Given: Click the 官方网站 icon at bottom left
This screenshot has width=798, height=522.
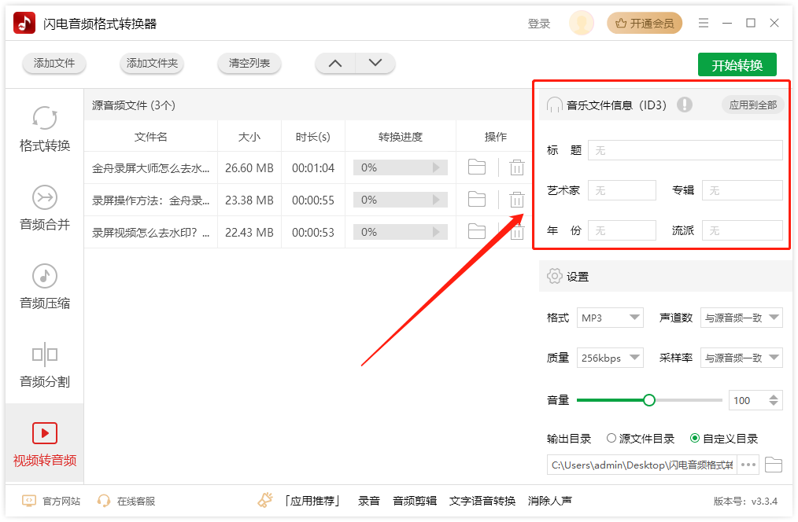Looking at the screenshot, I should pos(29,501).
